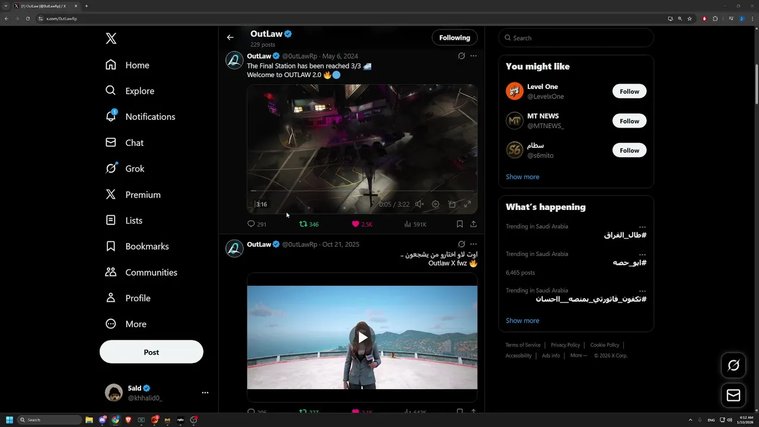
Task: Open Notifications
Action: click(x=140, y=117)
